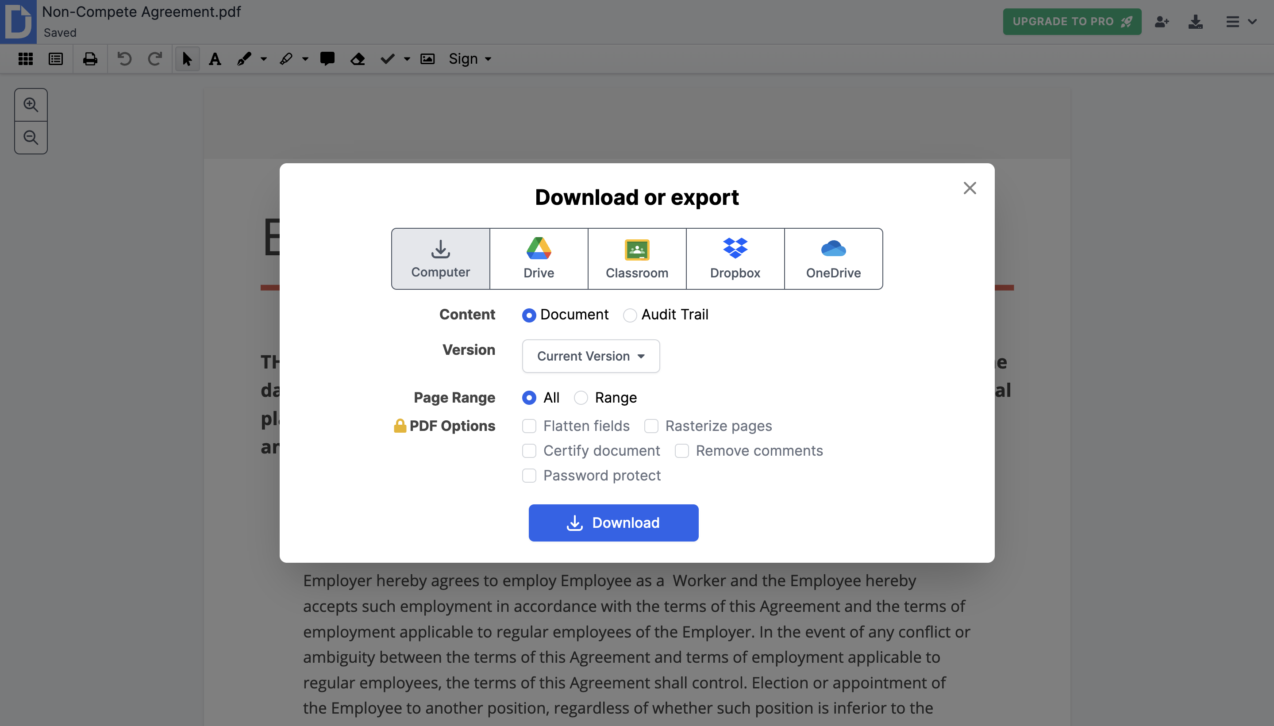1274x726 pixels.
Task: Expand the Sign dropdown menu
Action: click(x=470, y=59)
